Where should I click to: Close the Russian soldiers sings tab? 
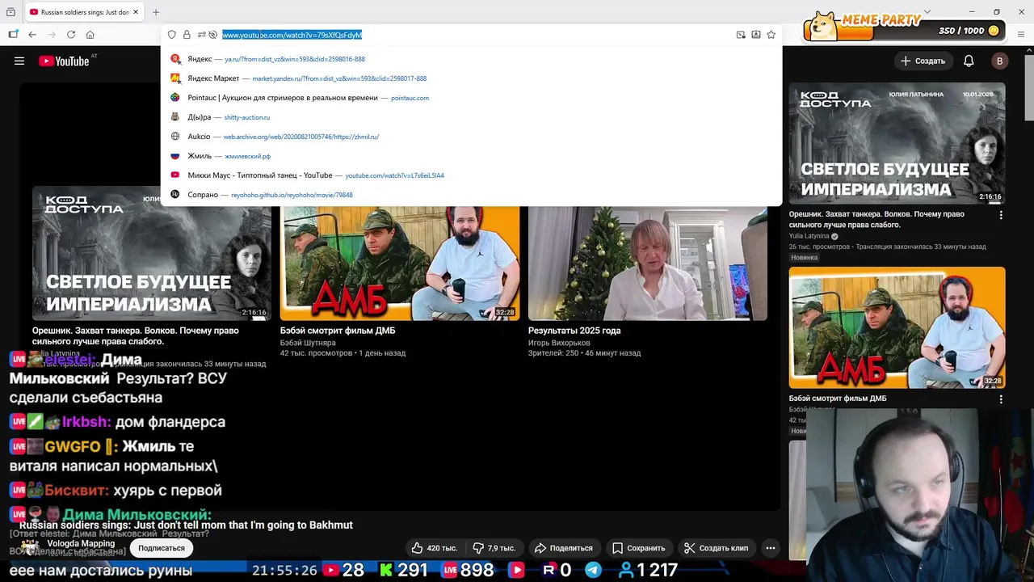[136, 12]
